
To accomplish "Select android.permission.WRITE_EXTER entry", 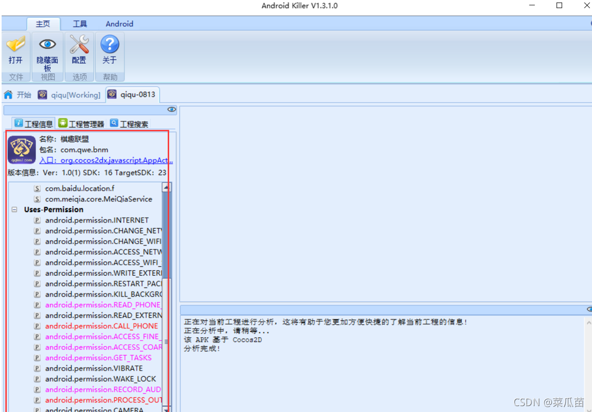I will [x=103, y=273].
